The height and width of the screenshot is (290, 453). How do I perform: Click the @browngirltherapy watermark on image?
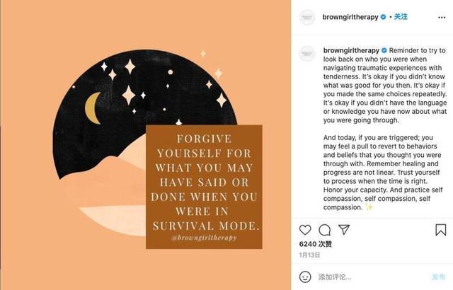[204, 238]
